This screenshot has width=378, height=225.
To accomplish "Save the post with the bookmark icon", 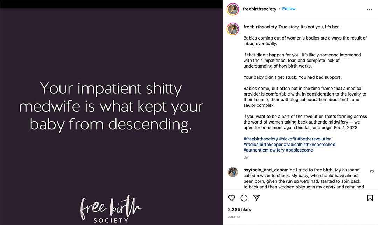I will [370, 198].
